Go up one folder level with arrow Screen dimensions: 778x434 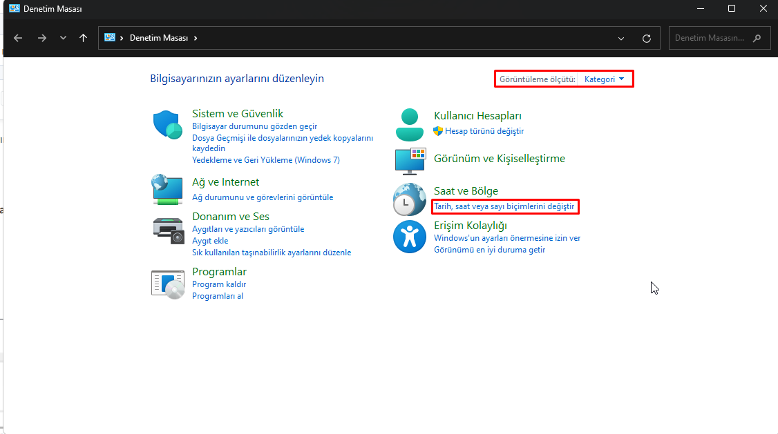coord(84,38)
